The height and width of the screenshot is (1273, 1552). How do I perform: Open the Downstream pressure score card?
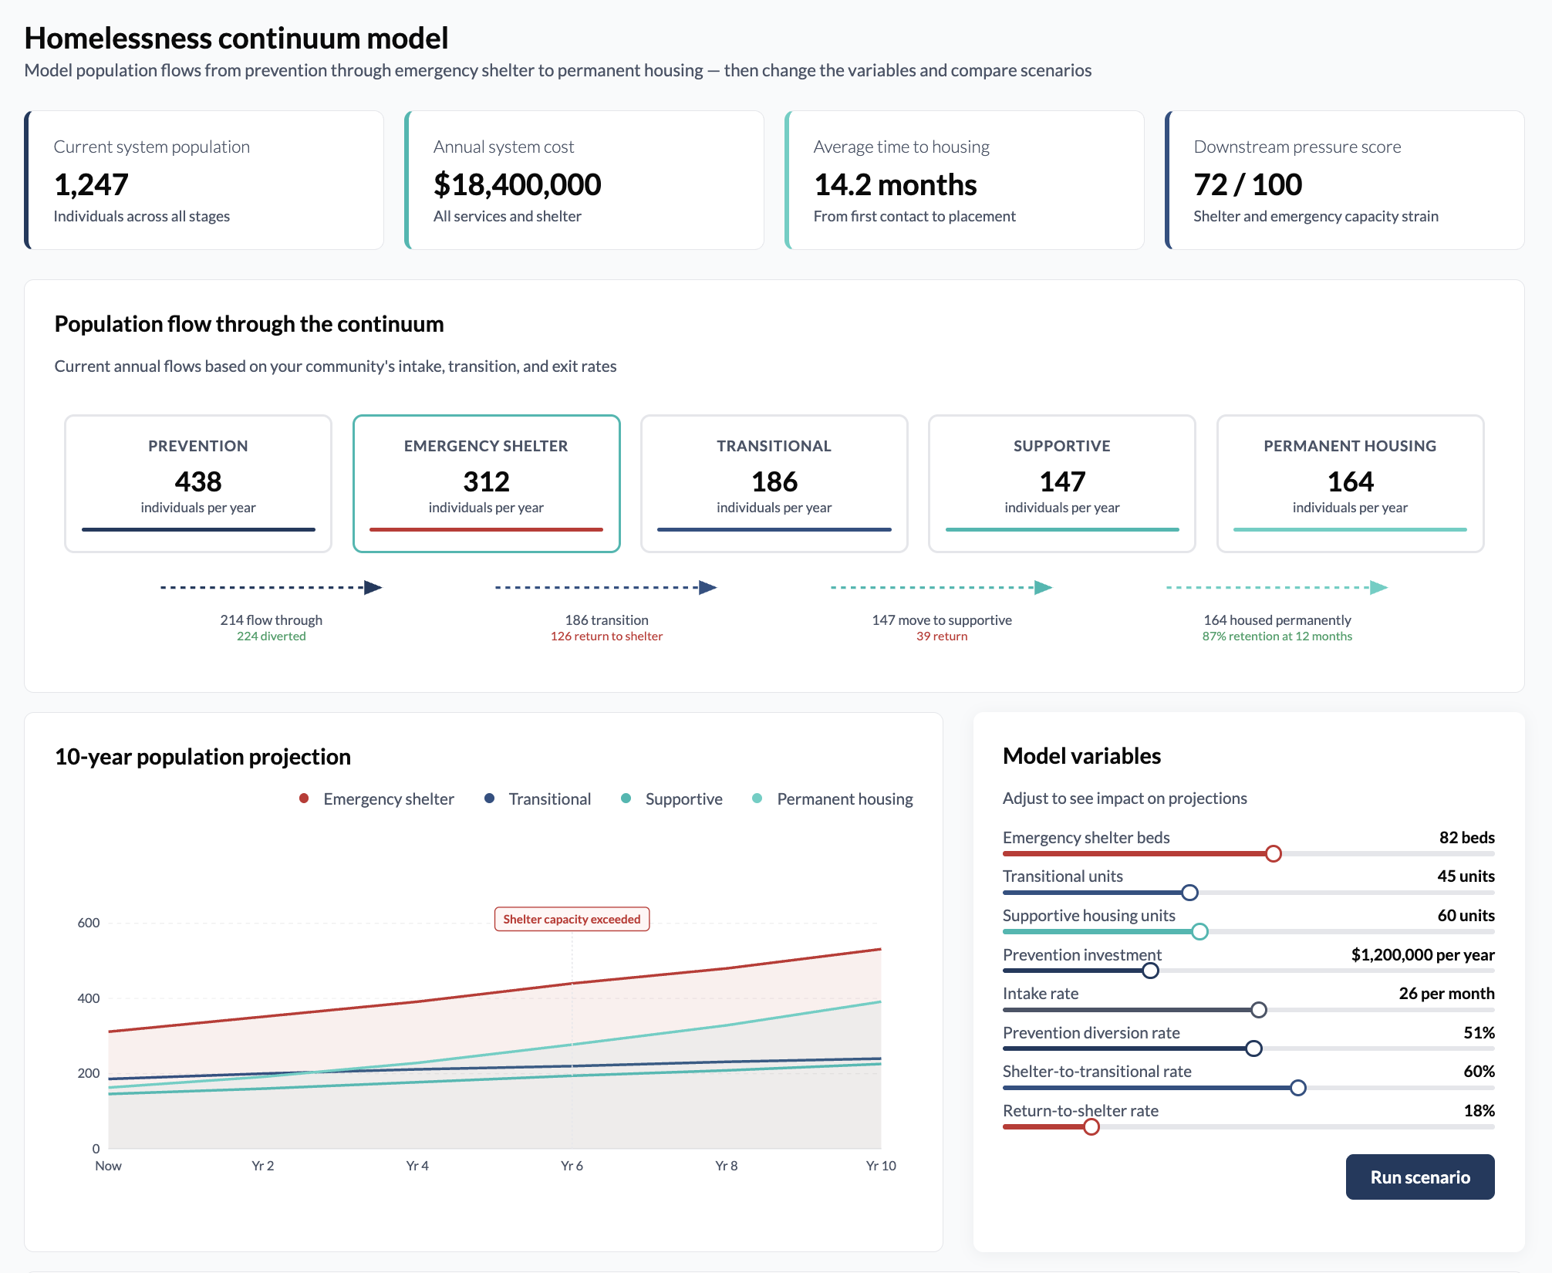(x=1345, y=180)
